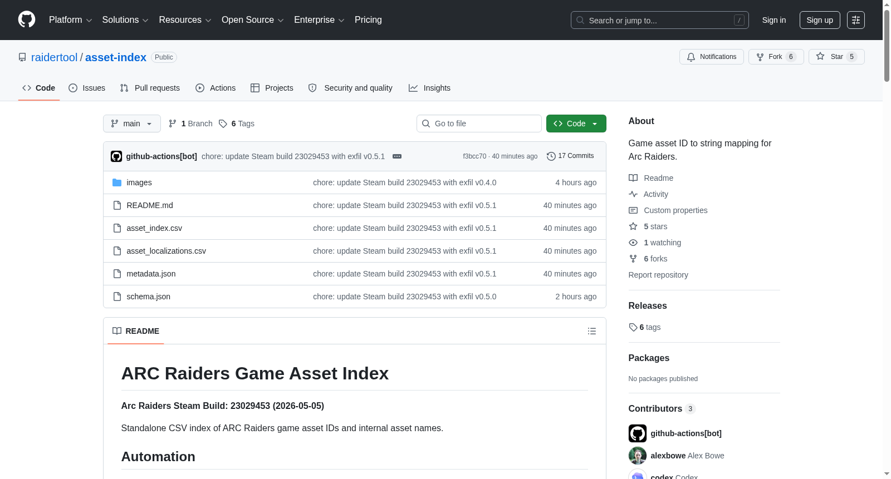
Task: Click Report repository link
Action: (658, 275)
